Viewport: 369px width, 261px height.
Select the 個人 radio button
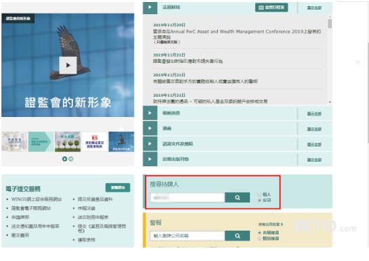(x=259, y=195)
